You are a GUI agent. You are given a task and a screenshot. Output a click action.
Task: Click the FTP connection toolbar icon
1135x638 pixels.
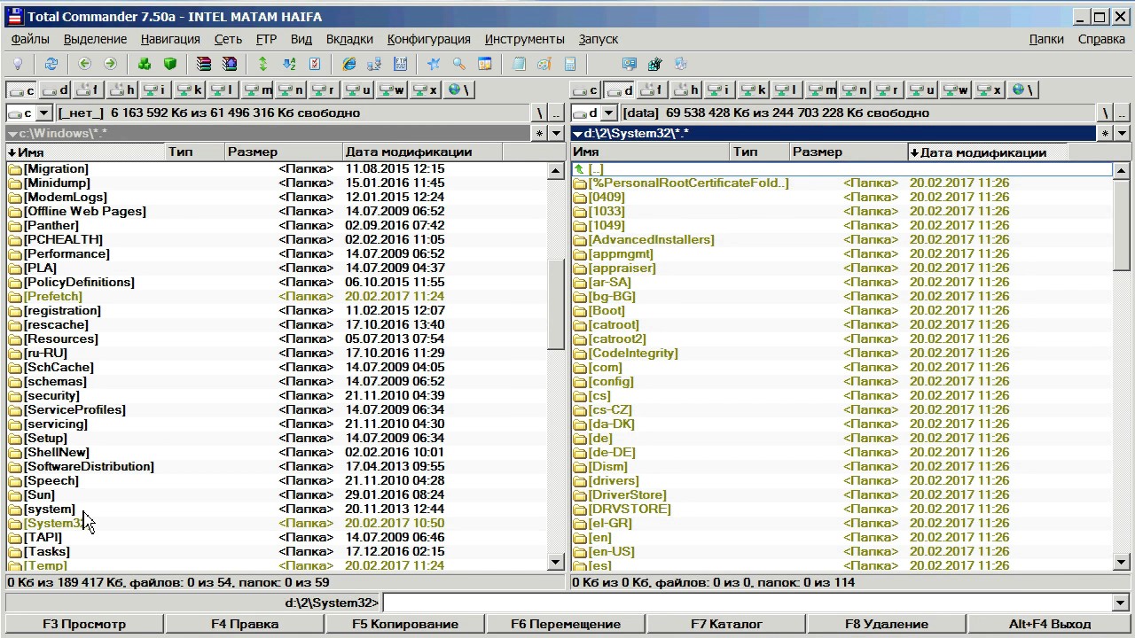click(400, 64)
